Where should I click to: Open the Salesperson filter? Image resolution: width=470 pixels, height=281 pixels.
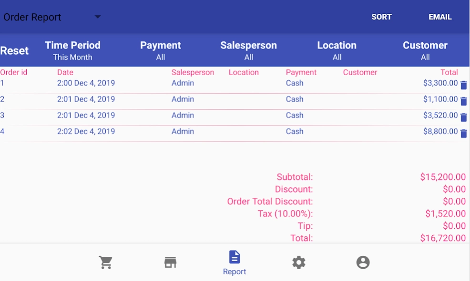(248, 49)
